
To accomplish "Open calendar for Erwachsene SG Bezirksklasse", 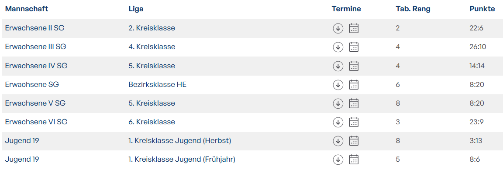I will coord(354,85).
